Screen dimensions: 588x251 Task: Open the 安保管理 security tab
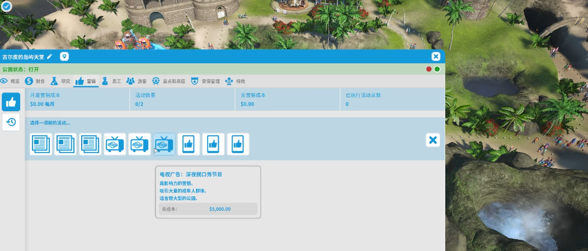click(x=205, y=81)
